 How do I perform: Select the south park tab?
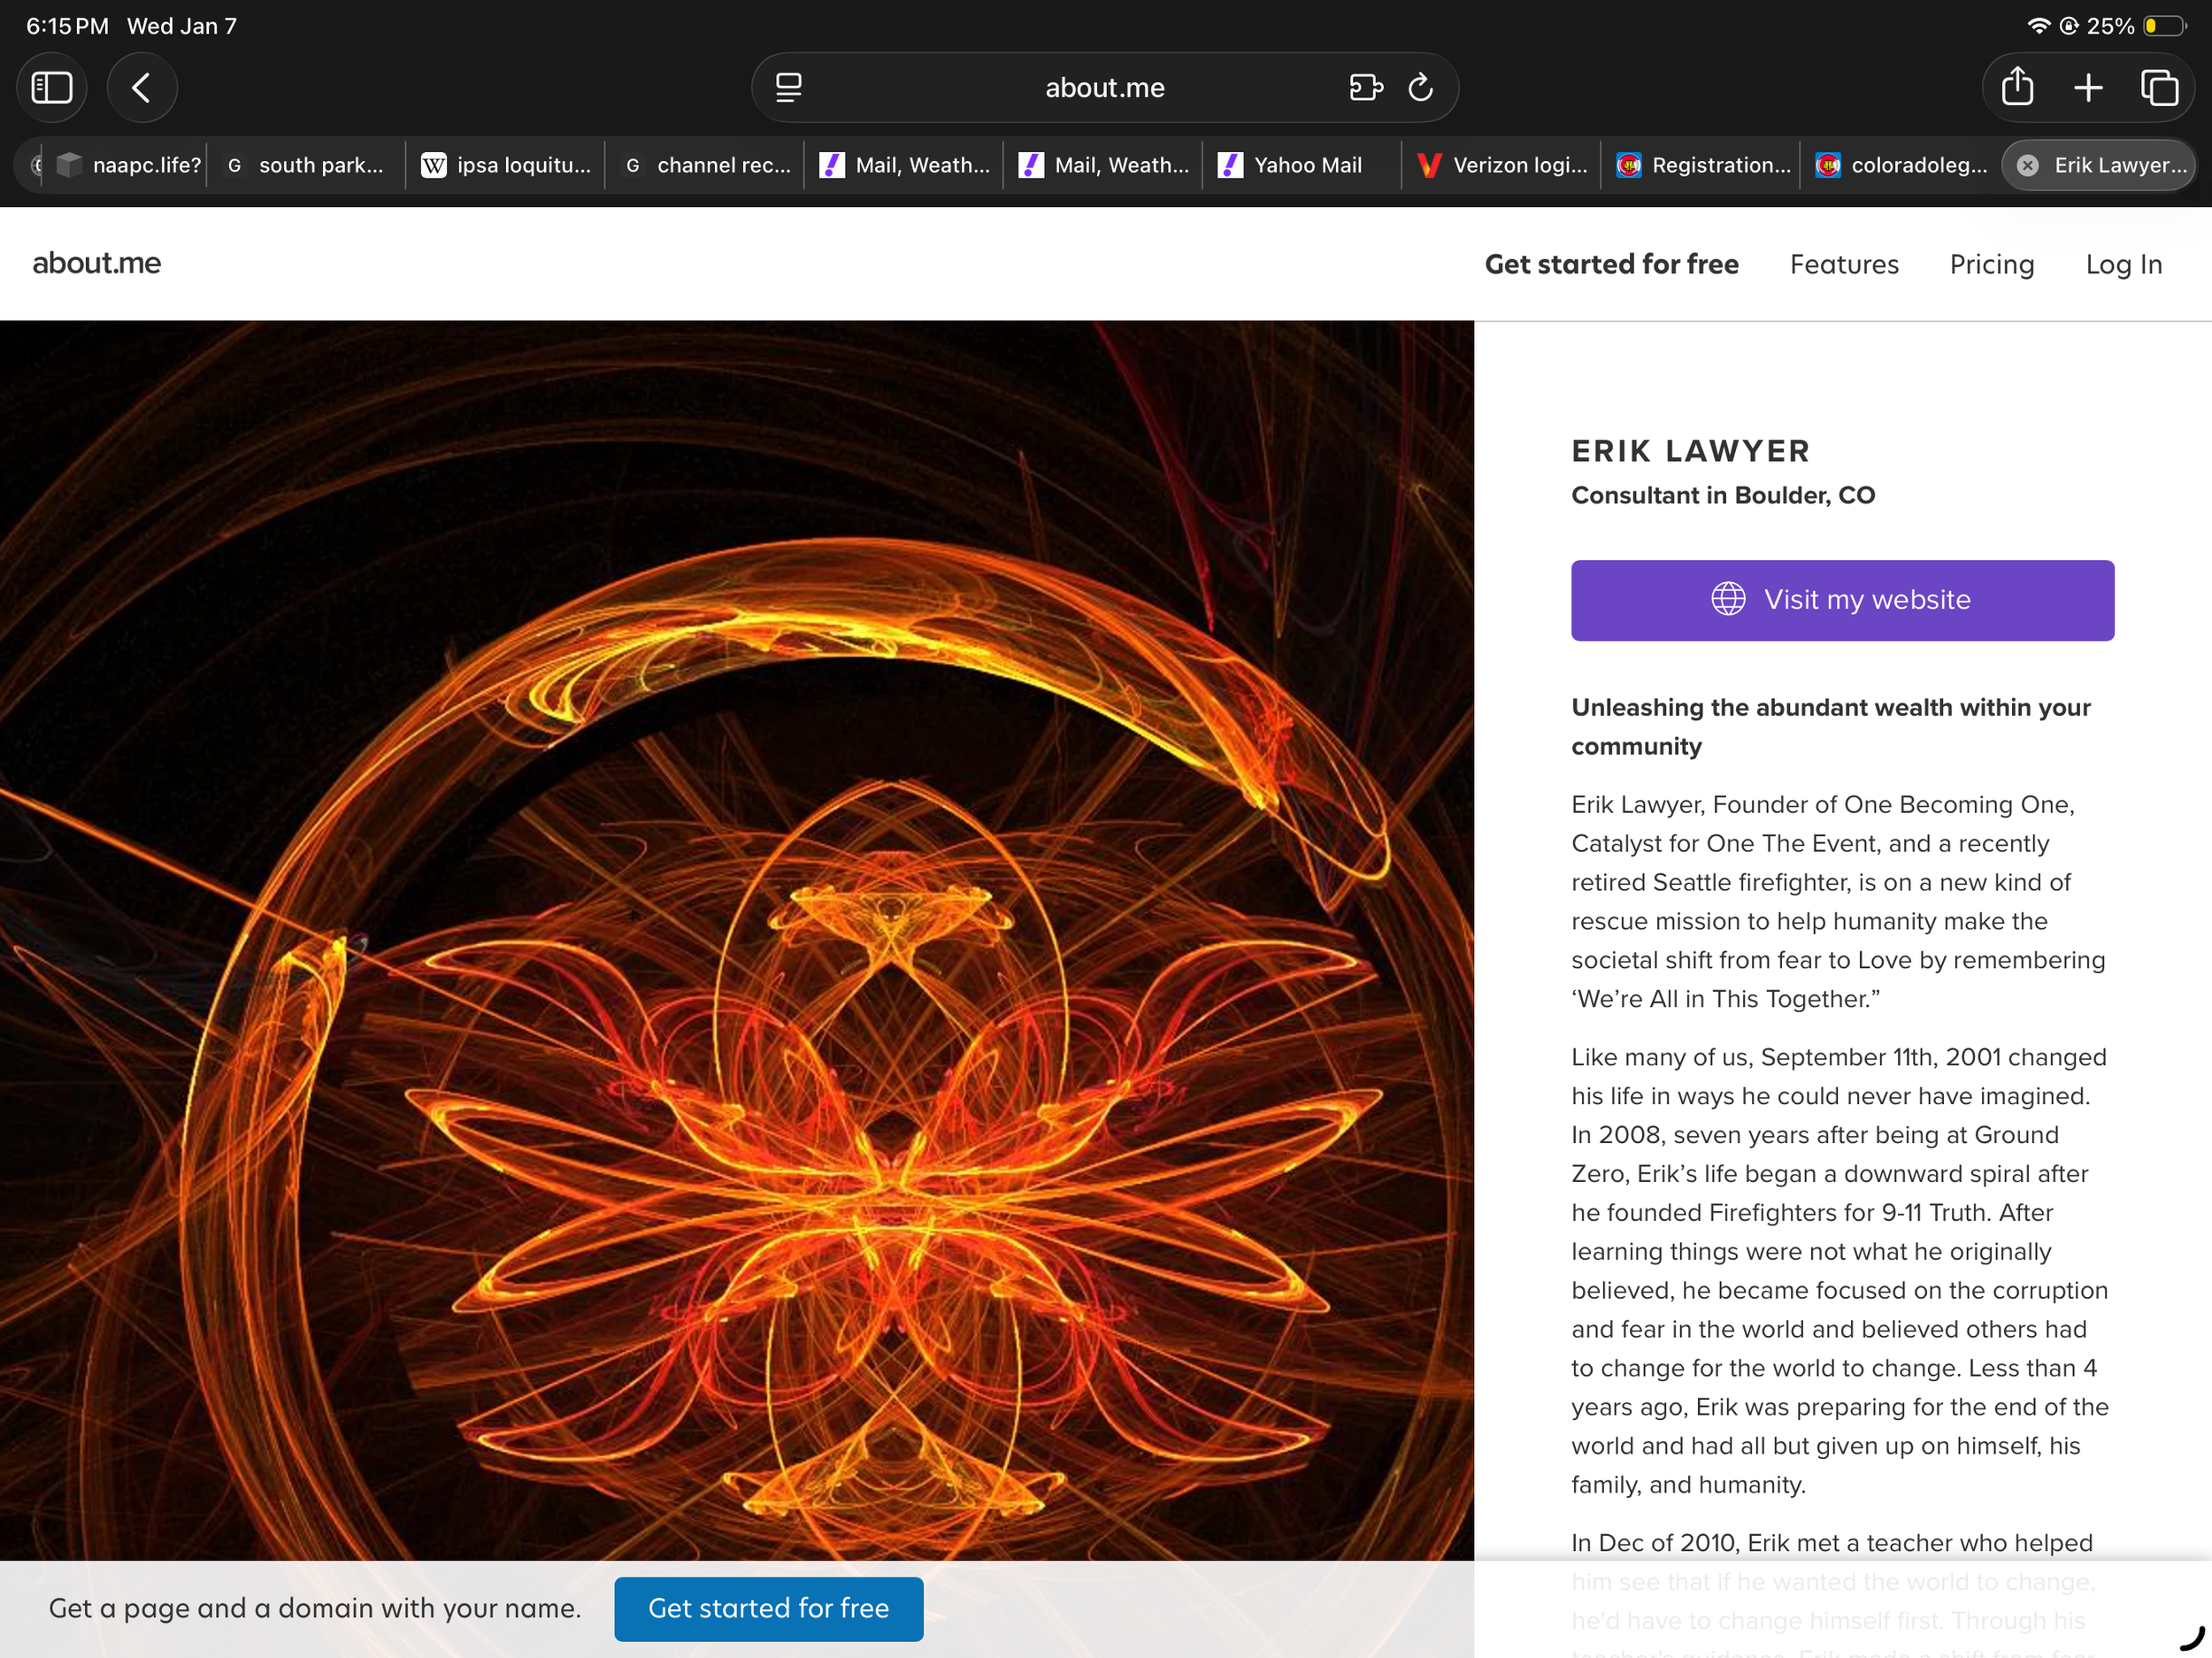pos(306,166)
